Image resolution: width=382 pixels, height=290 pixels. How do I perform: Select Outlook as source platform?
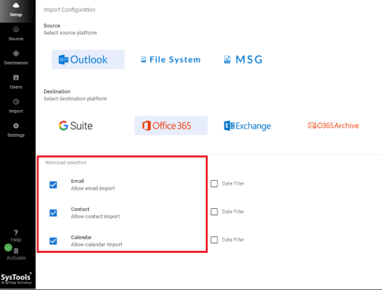[88, 60]
